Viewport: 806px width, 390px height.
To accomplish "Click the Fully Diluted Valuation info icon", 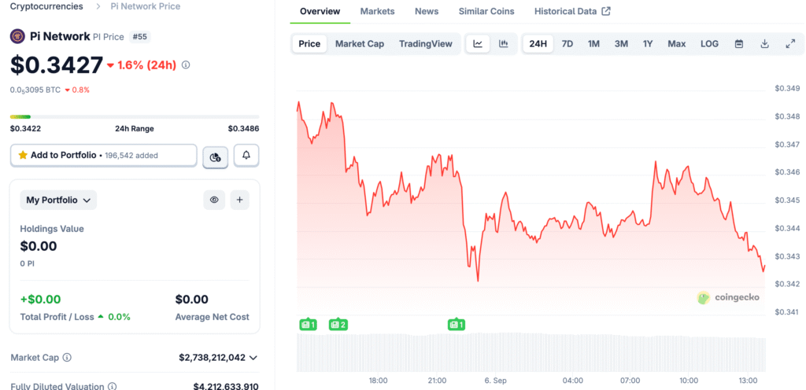I will coord(112,386).
